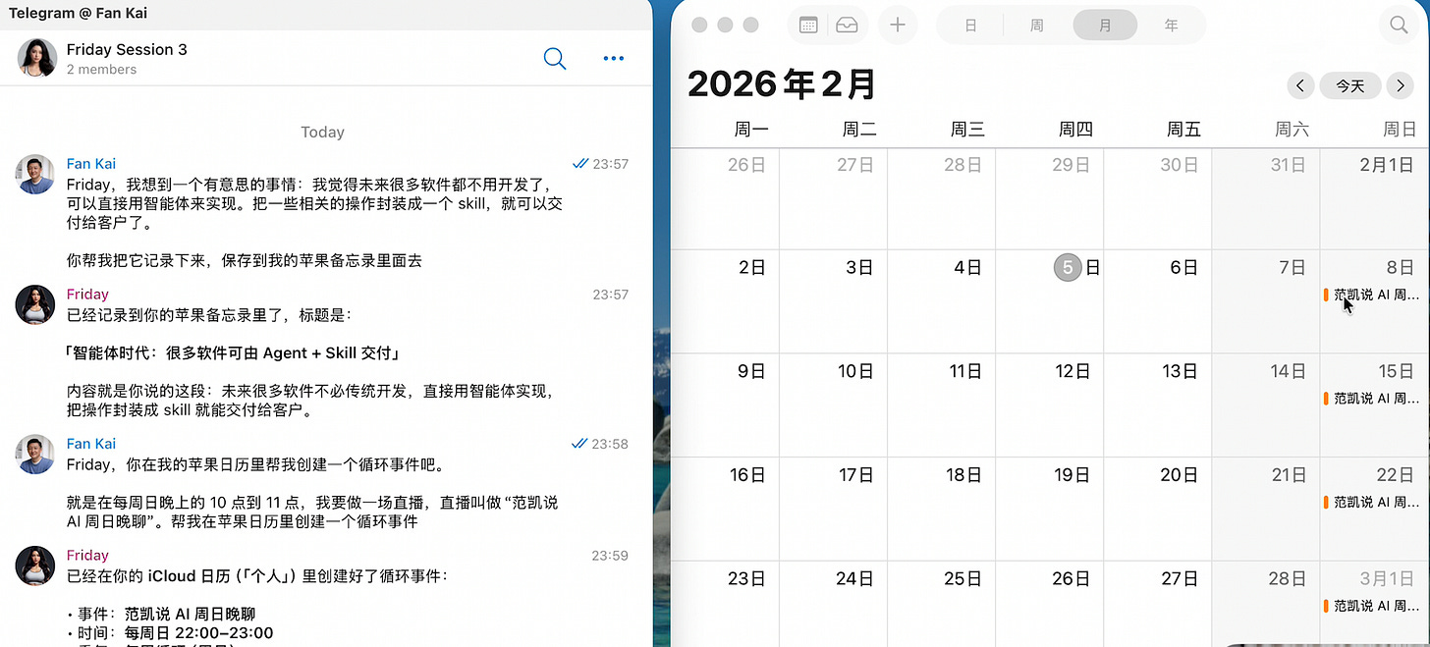Click the 2026年2月 month heading
Image resolution: width=1430 pixels, height=647 pixels.
782,84
